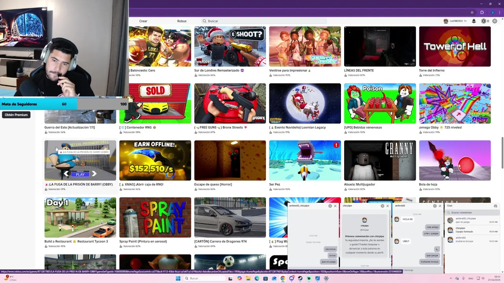The height and width of the screenshot is (283, 504).
Task: Click the Obtén Premium button
Action: 16,115
